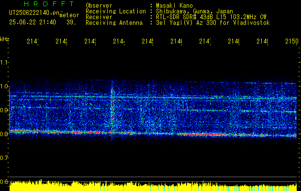Click the 'meteor' label
301x191 pixels.
pos(69,15)
